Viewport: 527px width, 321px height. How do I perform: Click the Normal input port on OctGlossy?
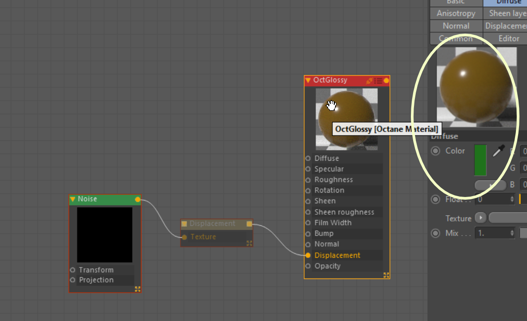click(x=308, y=244)
